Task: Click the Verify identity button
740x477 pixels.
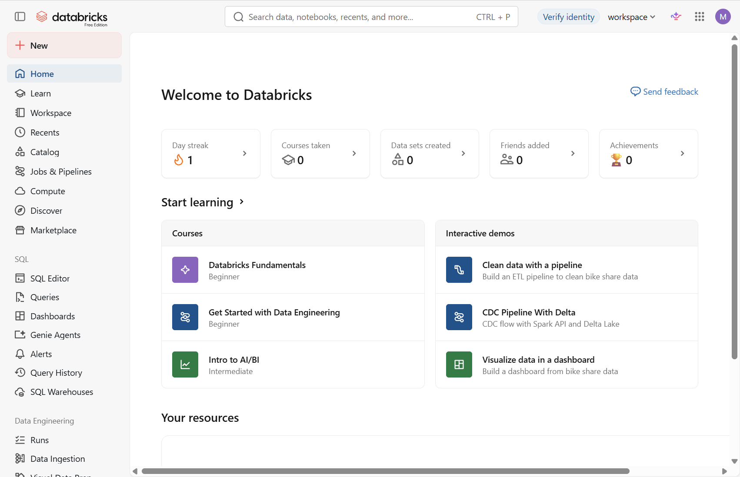Action: [x=569, y=17]
